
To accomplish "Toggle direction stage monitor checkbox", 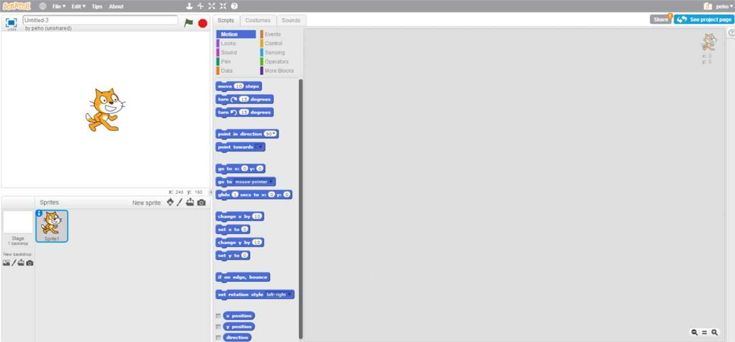I will tap(218, 337).
